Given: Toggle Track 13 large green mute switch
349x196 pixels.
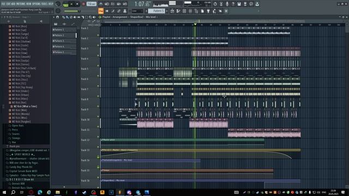Looking at the screenshot, I should pyautogui.click(x=98, y=157).
